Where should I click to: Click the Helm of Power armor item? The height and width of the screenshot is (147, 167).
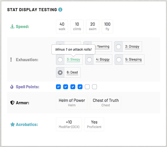point(72,103)
